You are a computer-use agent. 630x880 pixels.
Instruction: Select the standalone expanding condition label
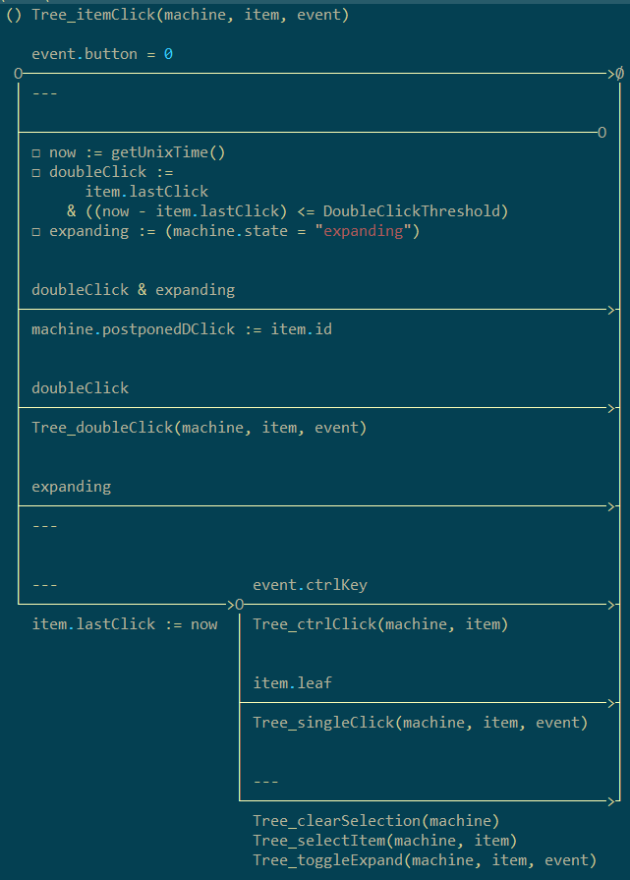point(72,487)
